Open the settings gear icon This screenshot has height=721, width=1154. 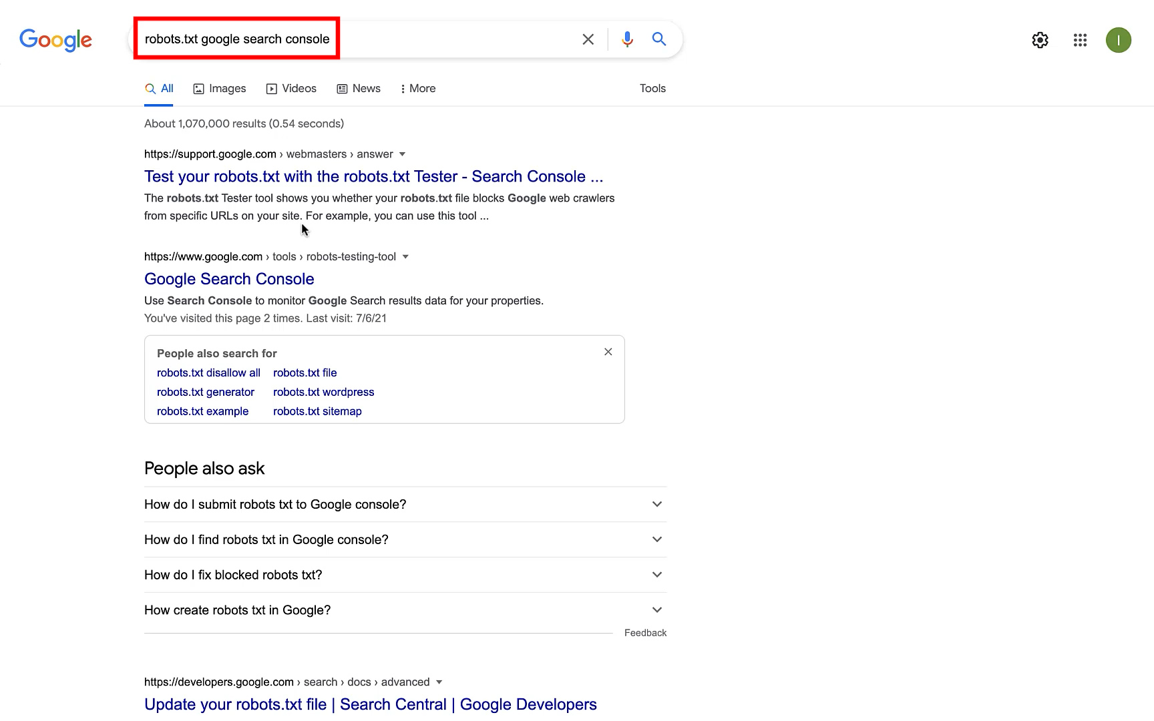click(1040, 40)
